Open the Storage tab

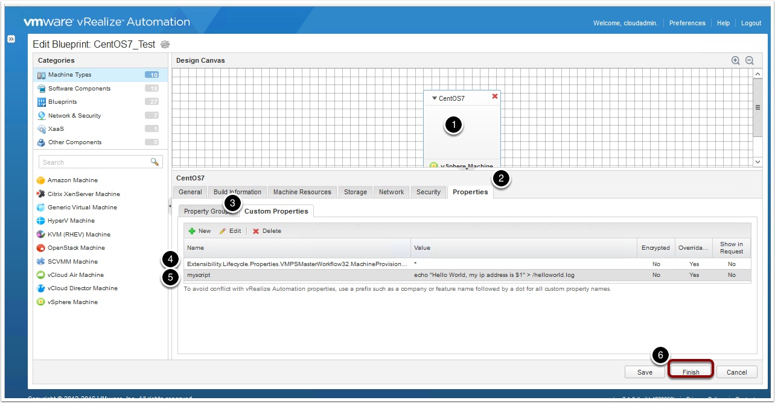click(356, 192)
